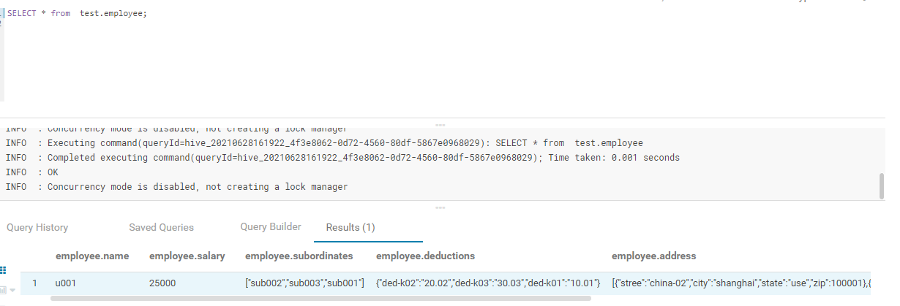Click the employee.deductions column header
This screenshot has height=306, width=900.
click(425, 256)
